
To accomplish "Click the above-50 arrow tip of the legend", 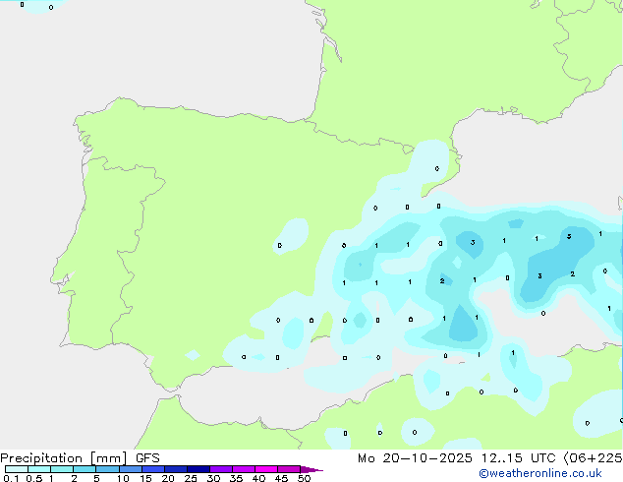I will click(x=311, y=469).
